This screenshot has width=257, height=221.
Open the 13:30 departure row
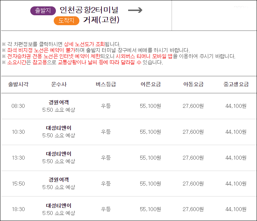(128, 158)
